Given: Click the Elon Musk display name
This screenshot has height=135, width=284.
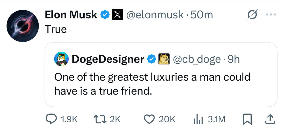Looking at the screenshot, I should [71, 15].
